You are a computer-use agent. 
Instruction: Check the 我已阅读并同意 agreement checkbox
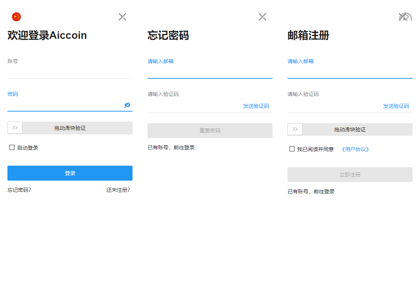pos(292,149)
